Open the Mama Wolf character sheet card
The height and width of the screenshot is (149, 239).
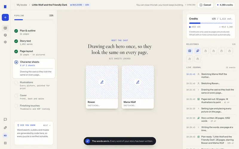(x=138, y=87)
